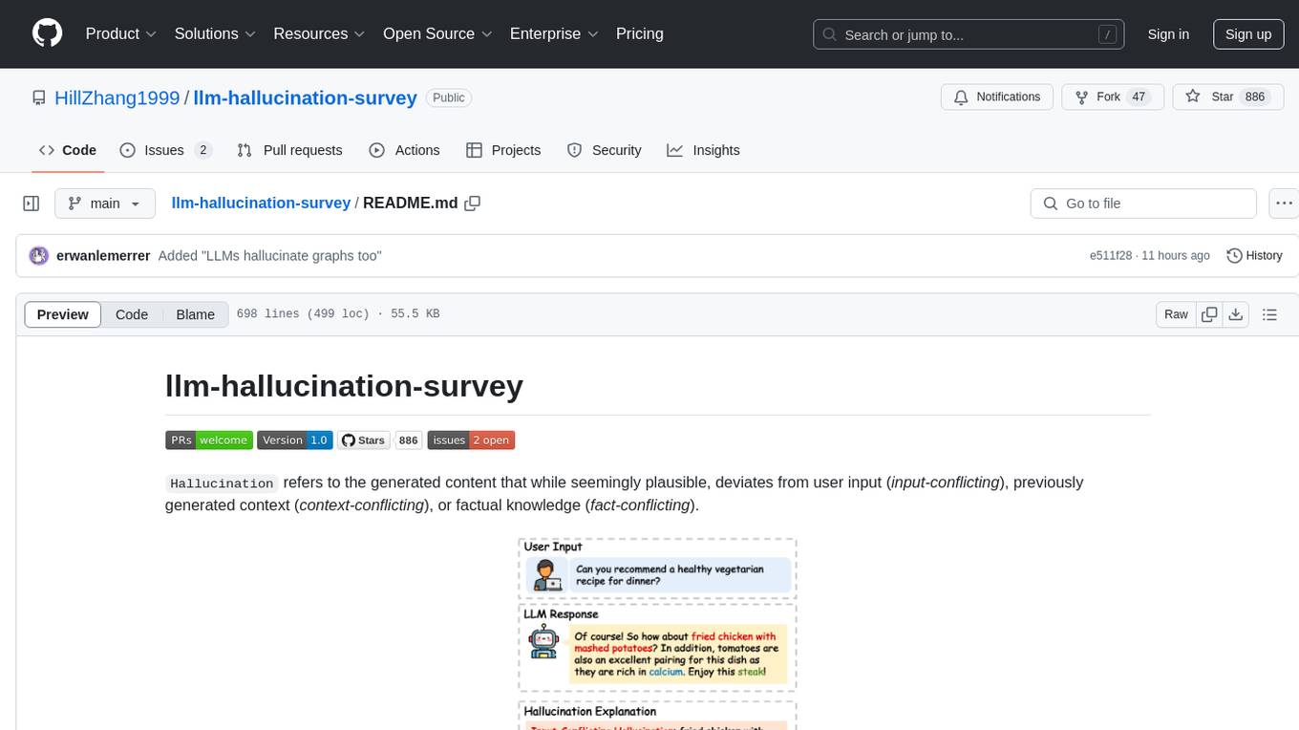Expand the Enterprise menu
This screenshot has height=730, width=1299.
tap(554, 33)
